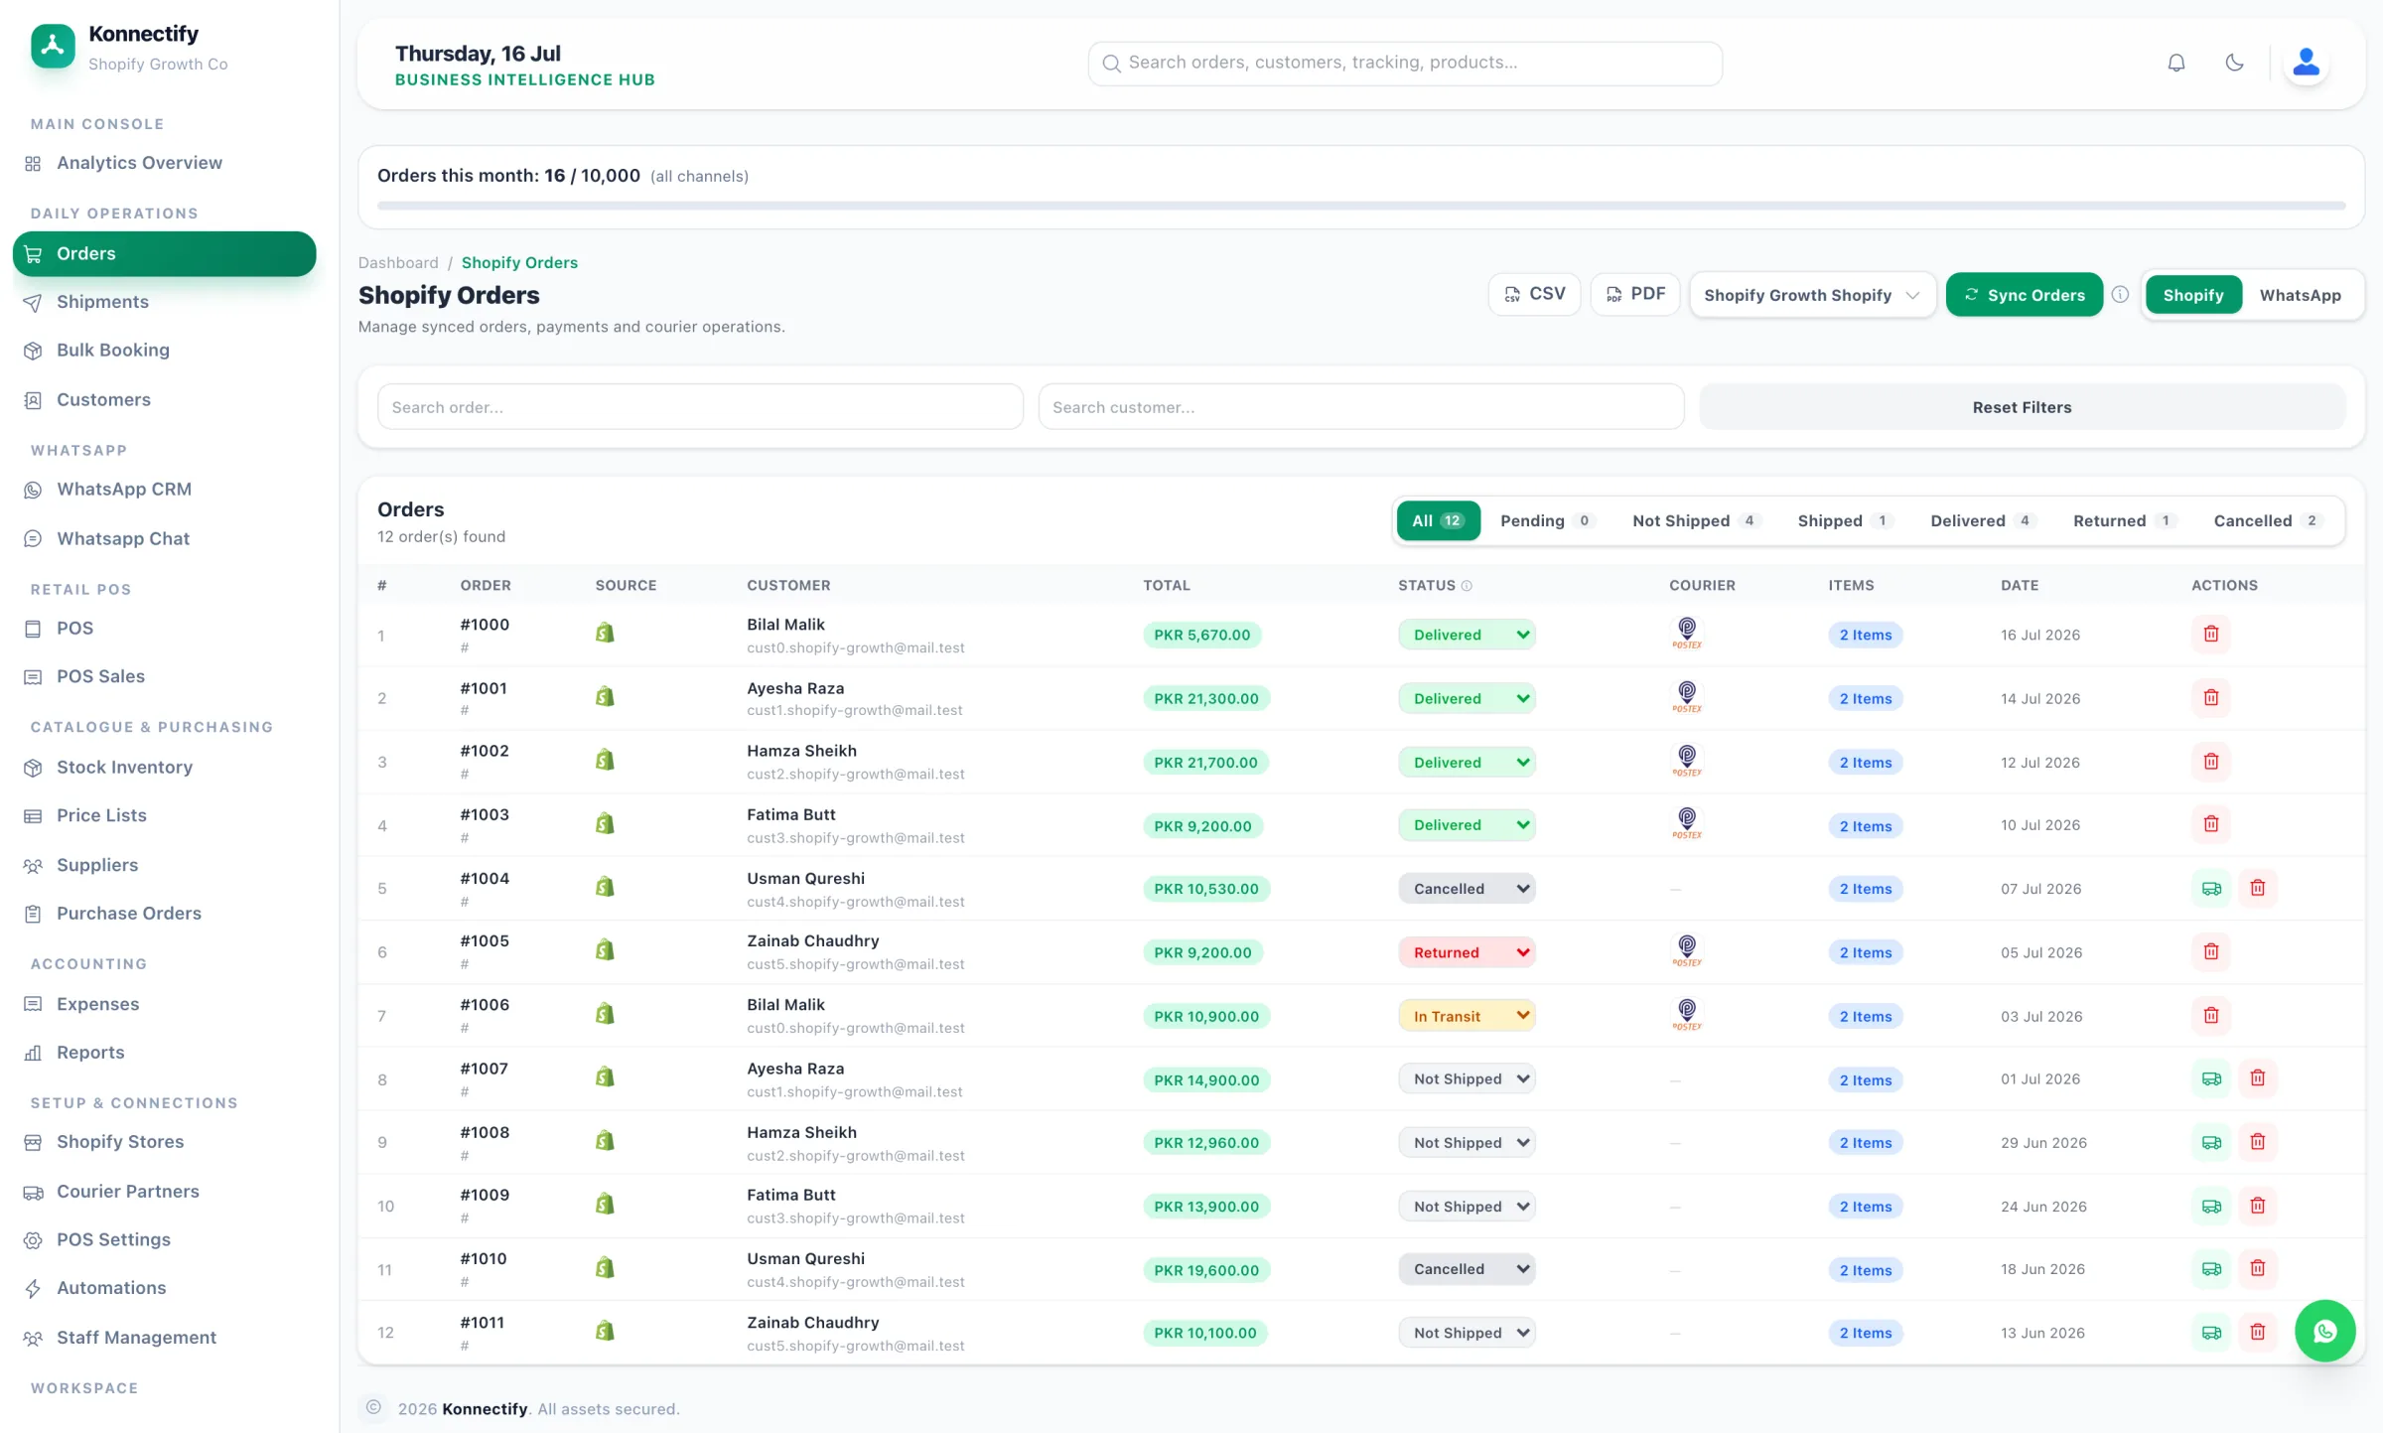This screenshot has height=1433, width=2383.
Task: Open the floating WhatsApp chat bubble
Action: (2324, 1331)
